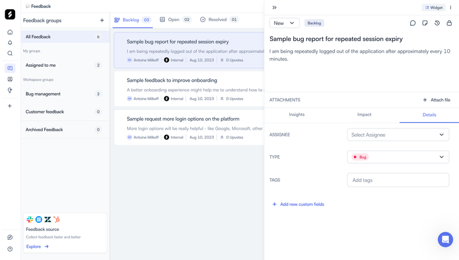Open the compass icon near the sidebar bottom
This screenshot has width=459, height=260.
pyautogui.click(x=10, y=237)
